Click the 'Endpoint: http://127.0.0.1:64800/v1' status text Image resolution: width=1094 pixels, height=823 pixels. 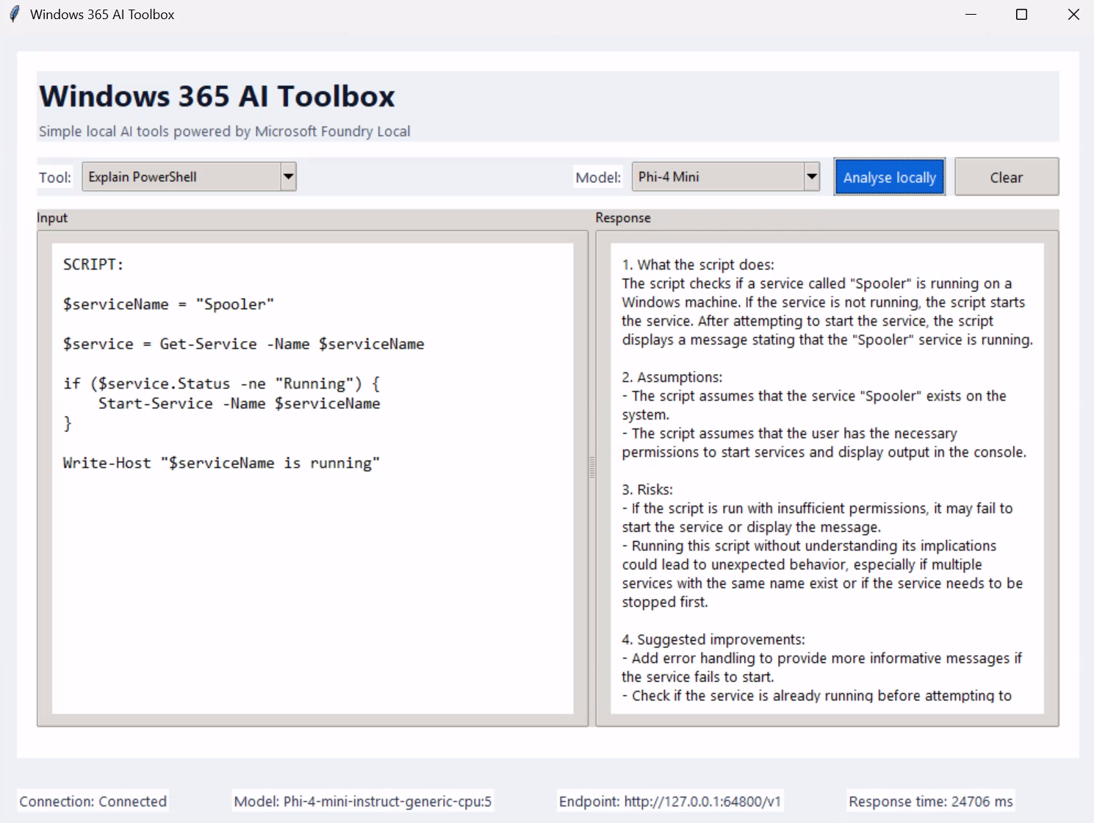670,801
